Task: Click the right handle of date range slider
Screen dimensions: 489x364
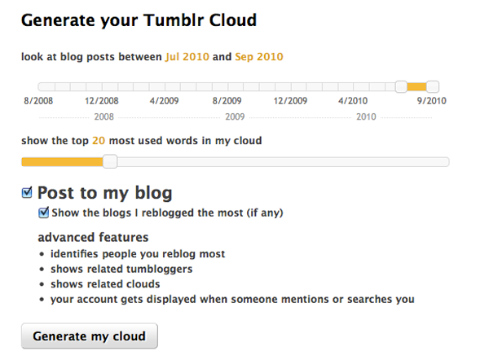Action: (x=433, y=86)
